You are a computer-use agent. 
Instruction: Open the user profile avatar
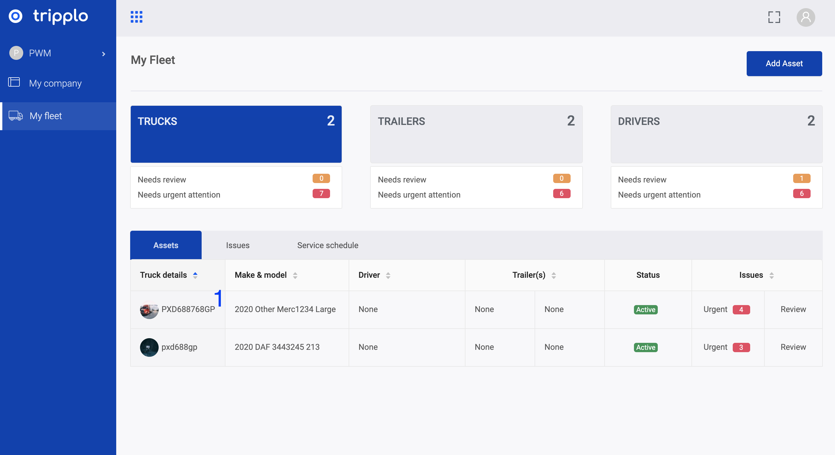(x=805, y=17)
